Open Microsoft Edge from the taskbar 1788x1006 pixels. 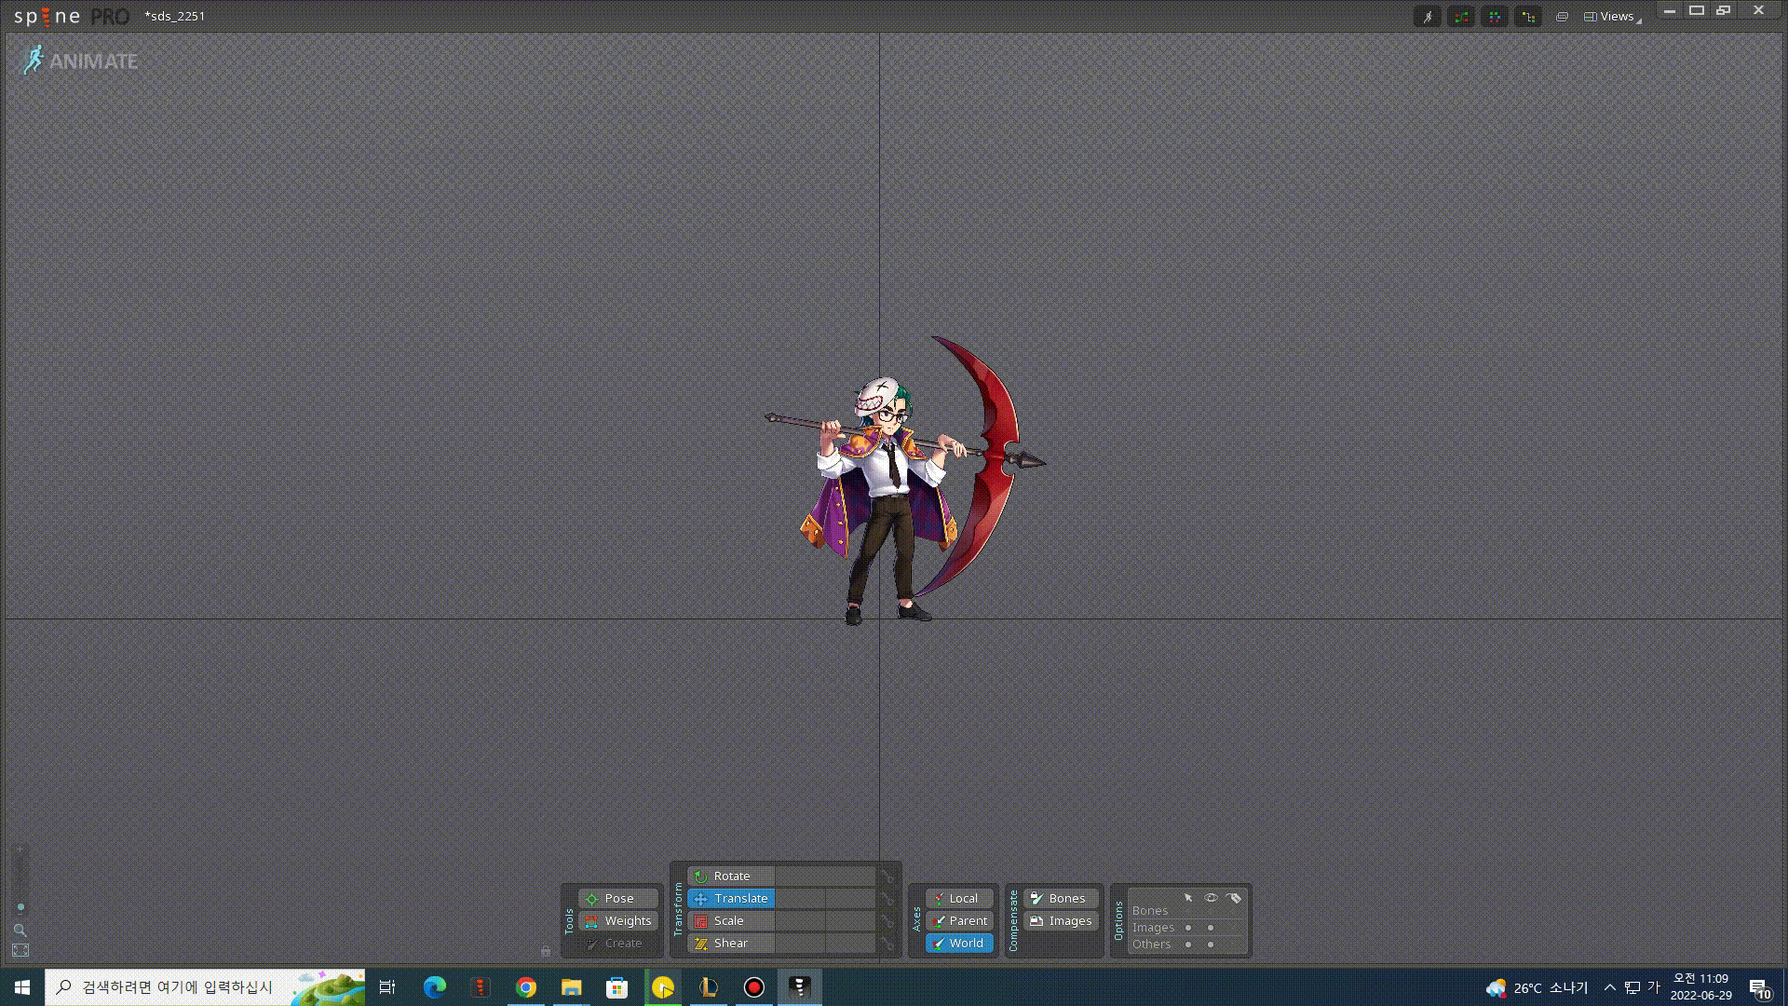click(434, 987)
